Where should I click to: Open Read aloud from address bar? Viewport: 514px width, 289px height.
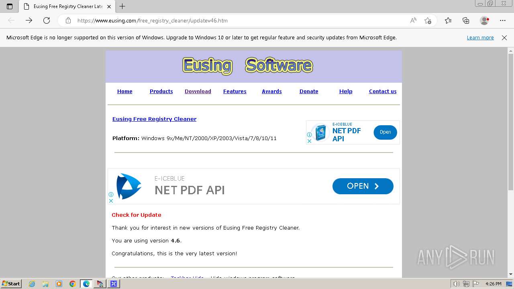pos(413,20)
